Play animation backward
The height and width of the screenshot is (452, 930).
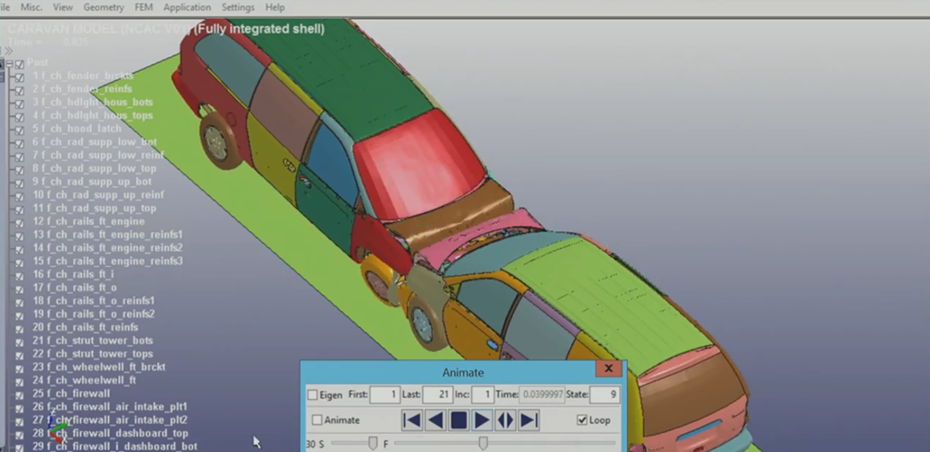tap(436, 420)
